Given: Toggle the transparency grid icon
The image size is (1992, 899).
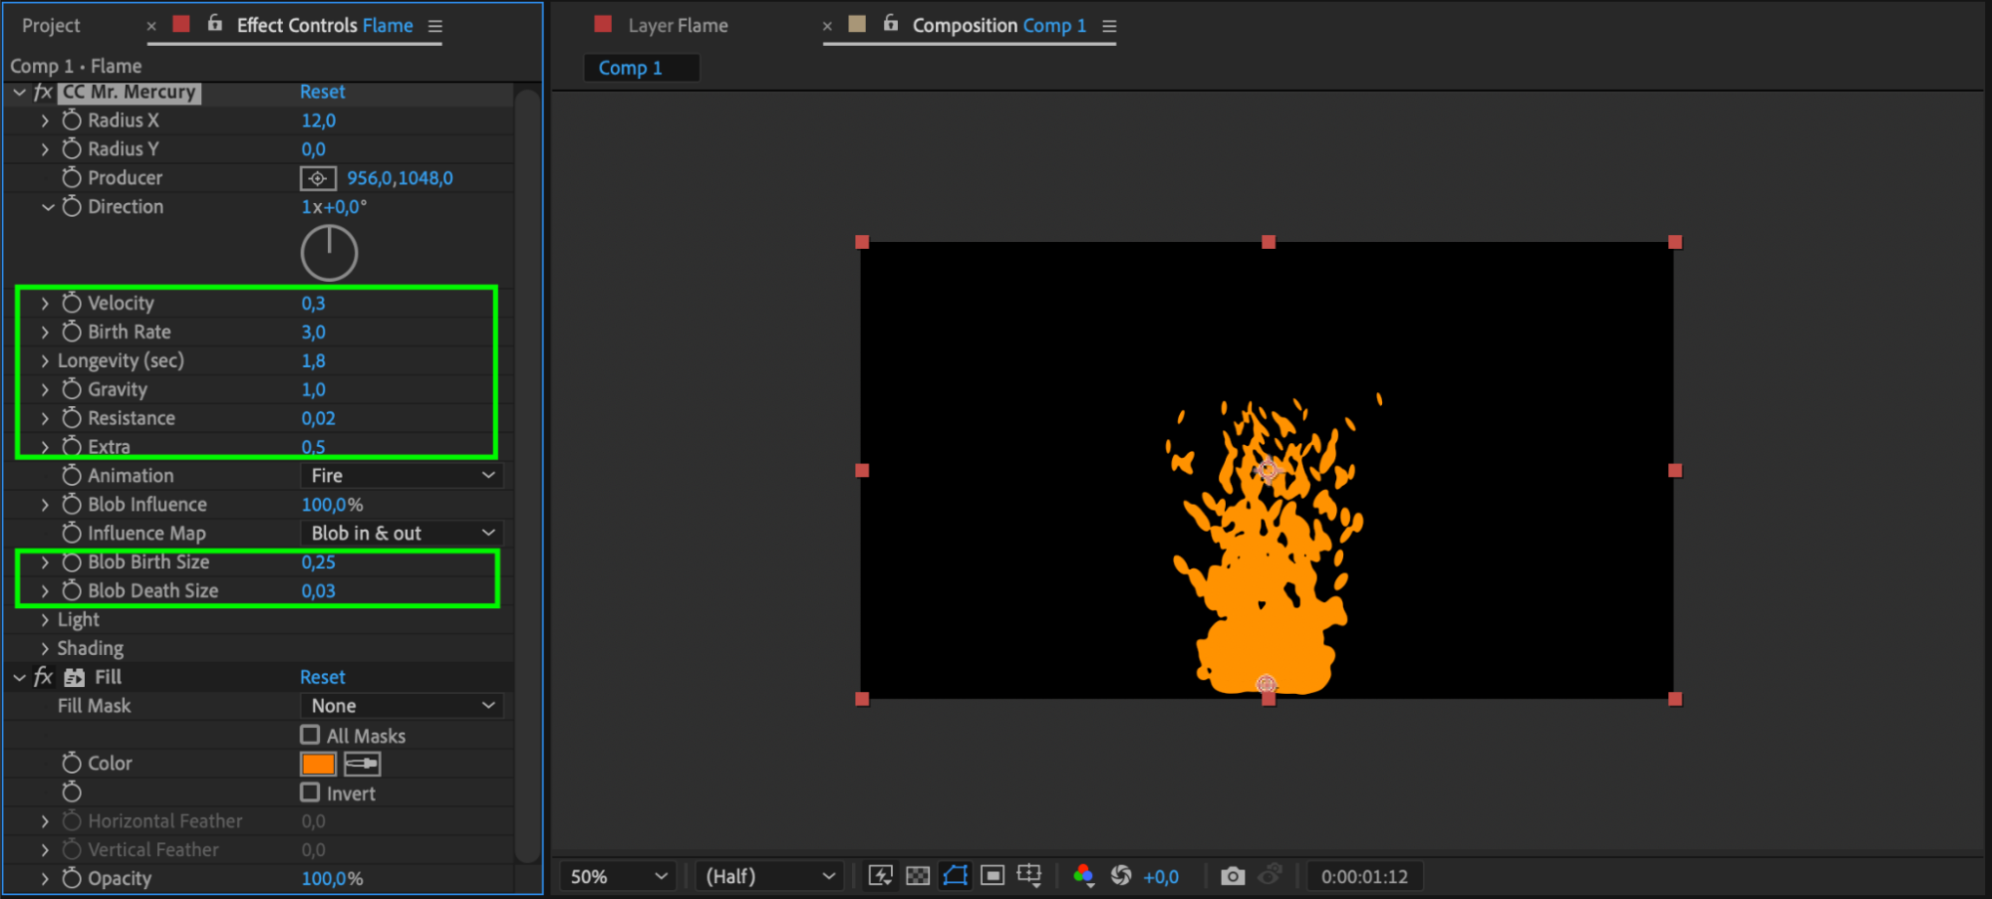Looking at the screenshot, I should tap(918, 876).
